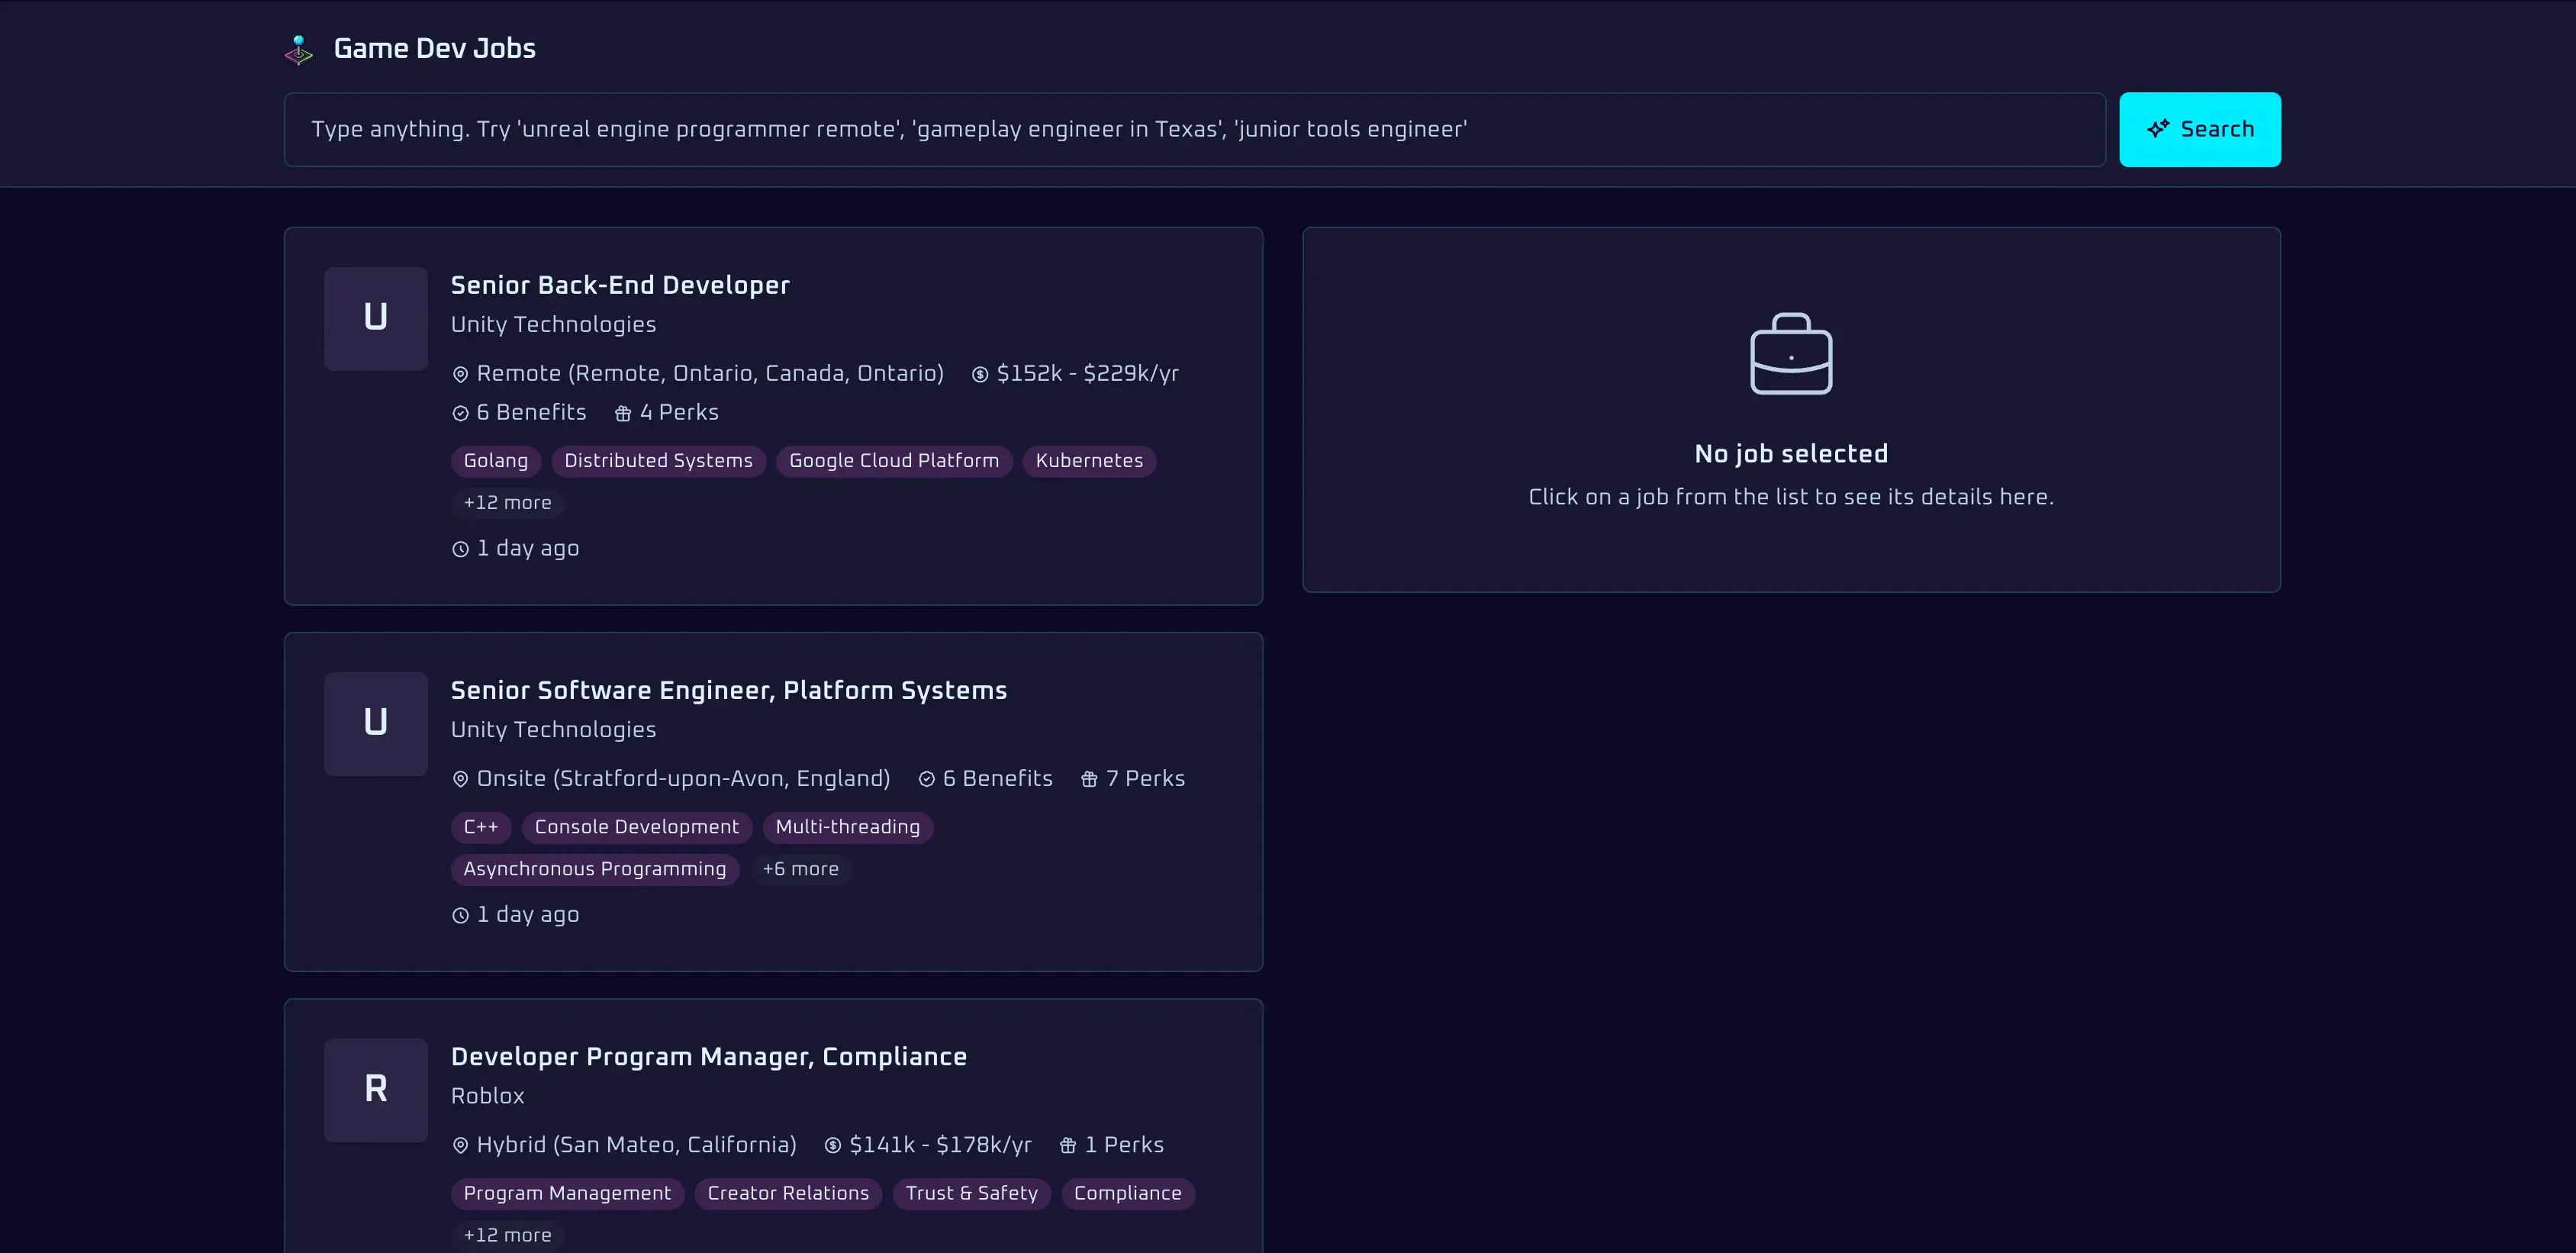This screenshot has height=1253, width=2576.
Task: Select the Kubernetes skill tag
Action: [x=1089, y=461]
